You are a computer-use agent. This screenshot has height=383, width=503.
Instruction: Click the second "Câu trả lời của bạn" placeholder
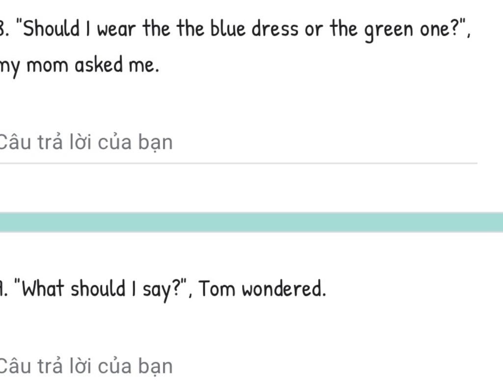85,366
